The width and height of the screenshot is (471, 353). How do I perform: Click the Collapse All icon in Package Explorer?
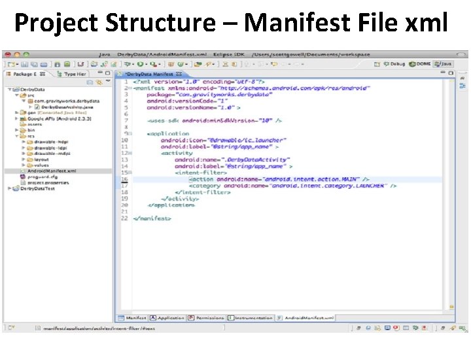tap(90, 82)
